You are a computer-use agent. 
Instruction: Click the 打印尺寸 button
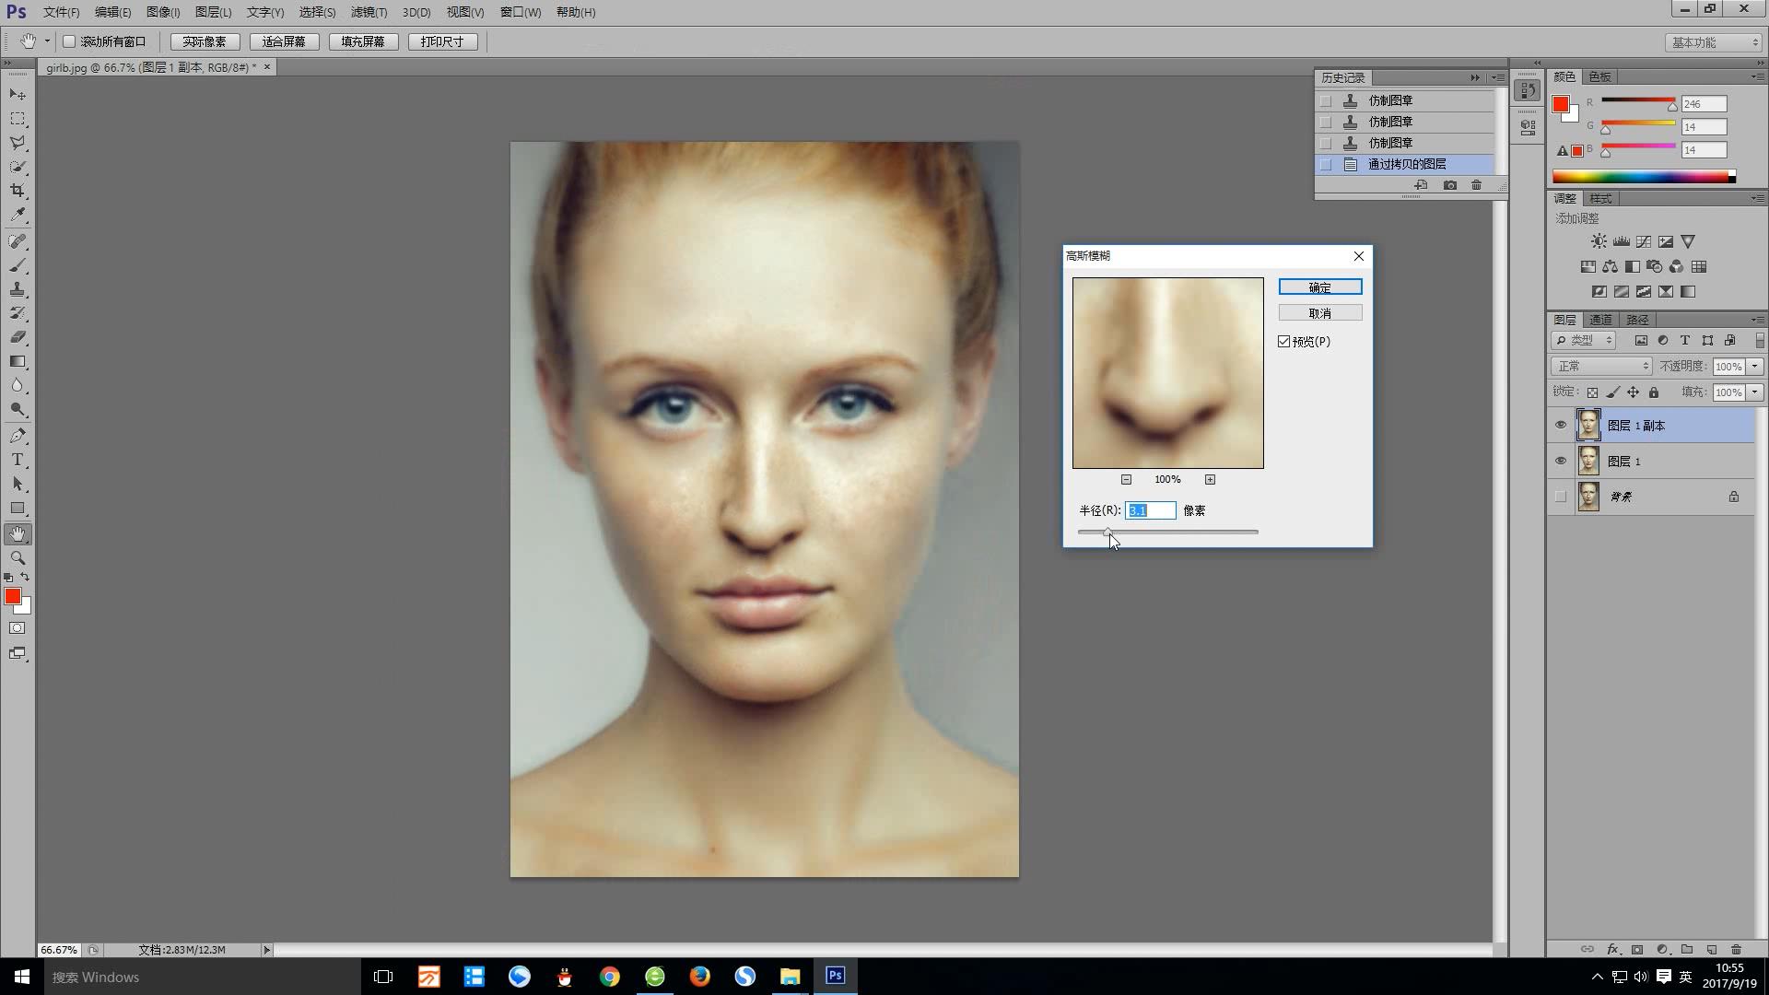(x=442, y=41)
